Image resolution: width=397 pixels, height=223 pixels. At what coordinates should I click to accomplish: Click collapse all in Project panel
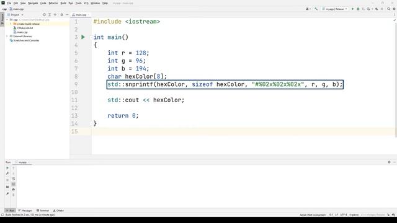[55, 15]
